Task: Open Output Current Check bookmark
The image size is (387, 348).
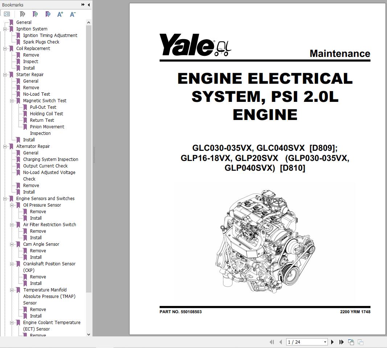Action: 45,166
